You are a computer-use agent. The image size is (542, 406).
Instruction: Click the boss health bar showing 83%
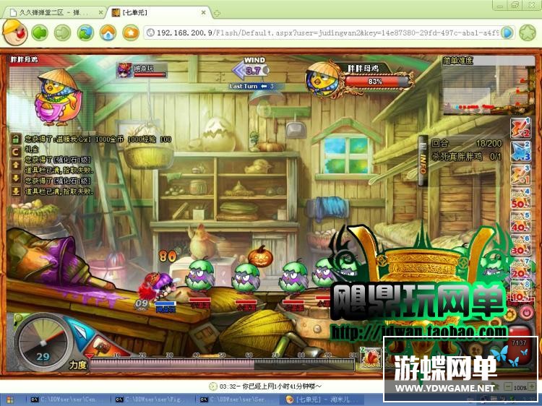coord(375,82)
